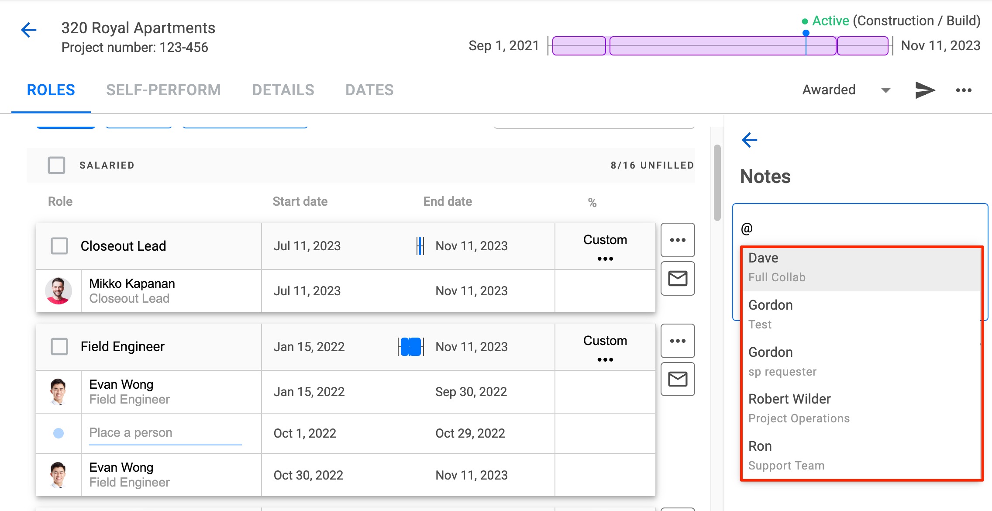The height and width of the screenshot is (511, 992).
Task: Check the Closeout Lead row checkbox
Action: [x=59, y=245]
